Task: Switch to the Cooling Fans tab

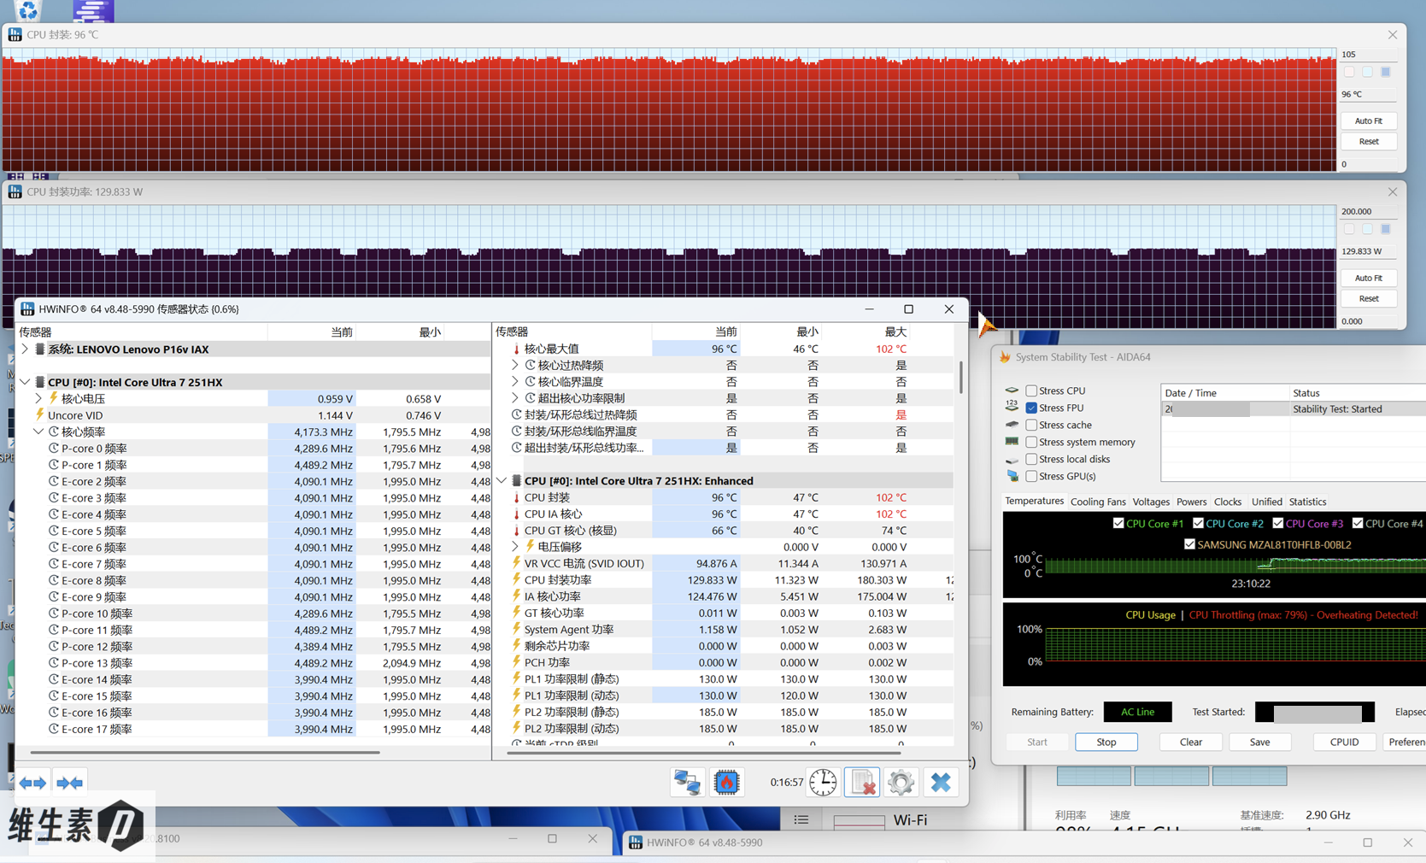Action: [1098, 502]
